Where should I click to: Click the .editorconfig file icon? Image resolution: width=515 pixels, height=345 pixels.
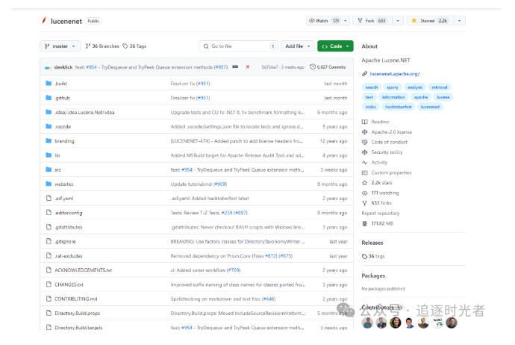pos(49,213)
